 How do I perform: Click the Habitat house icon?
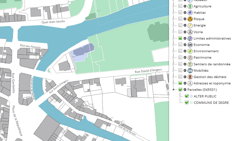pos(190,13)
